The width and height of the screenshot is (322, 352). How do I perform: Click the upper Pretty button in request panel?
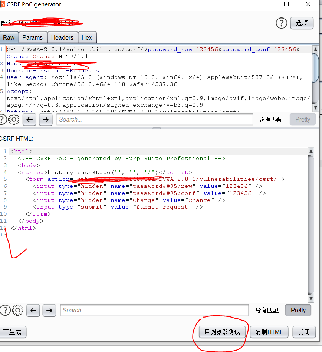(302, 119)
